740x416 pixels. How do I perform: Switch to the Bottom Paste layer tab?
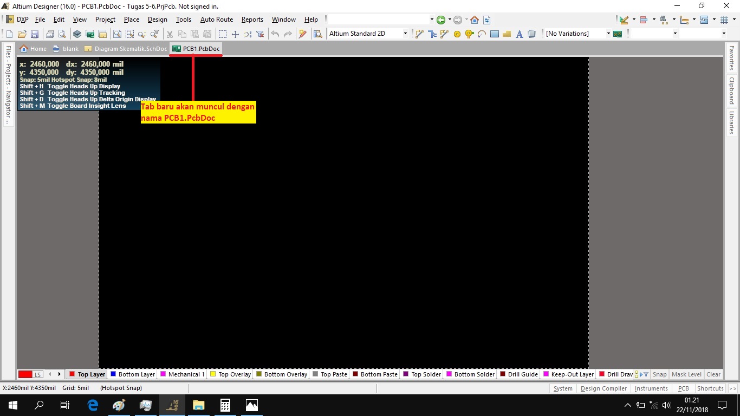point(375,374)
